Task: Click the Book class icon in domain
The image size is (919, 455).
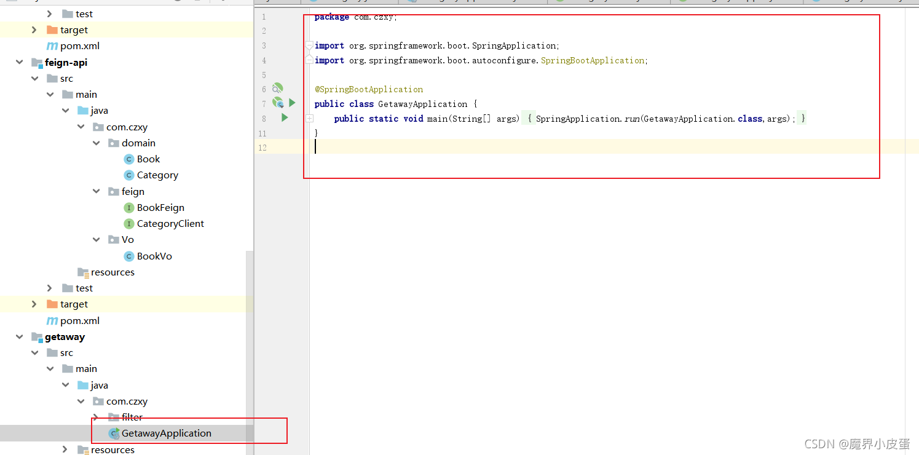Action: click(x=129, y=159)
